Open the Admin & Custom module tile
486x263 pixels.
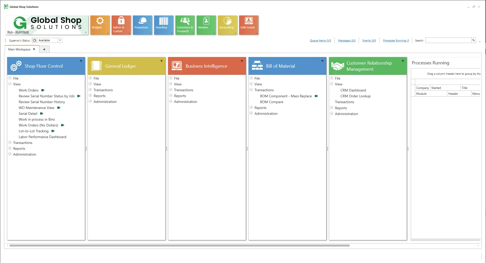click(121, 25)
